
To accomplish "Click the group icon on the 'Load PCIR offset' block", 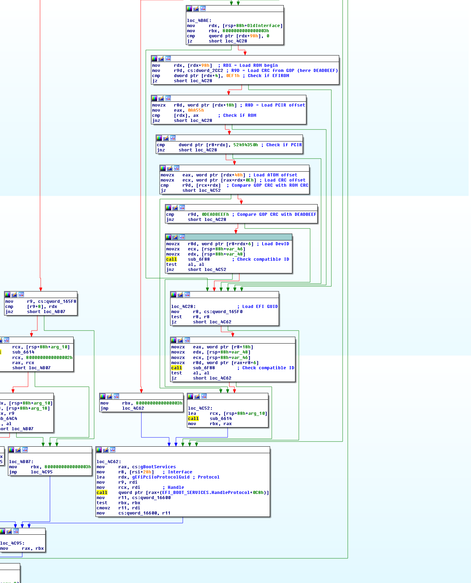I will pyautogui.click(x=168, y=98).
